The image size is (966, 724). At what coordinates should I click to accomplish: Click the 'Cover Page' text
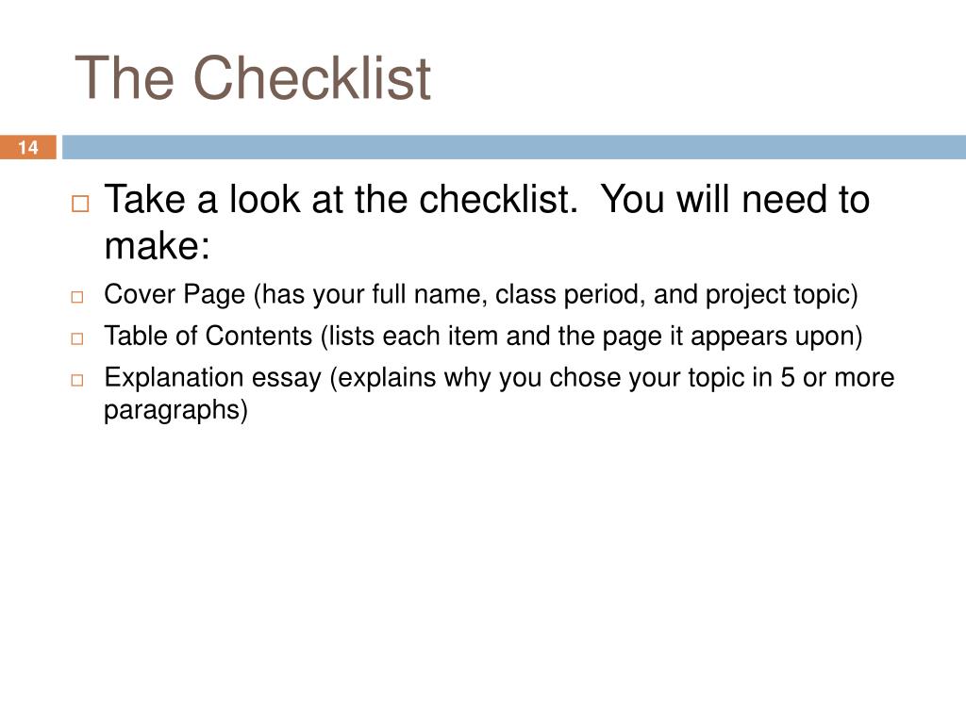[175, 294]
